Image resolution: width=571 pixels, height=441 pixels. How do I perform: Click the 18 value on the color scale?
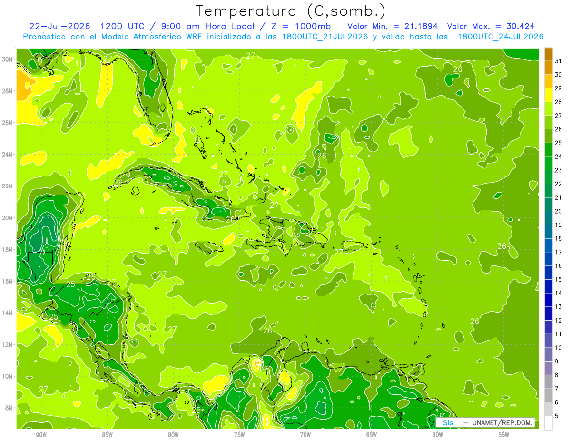559,239
